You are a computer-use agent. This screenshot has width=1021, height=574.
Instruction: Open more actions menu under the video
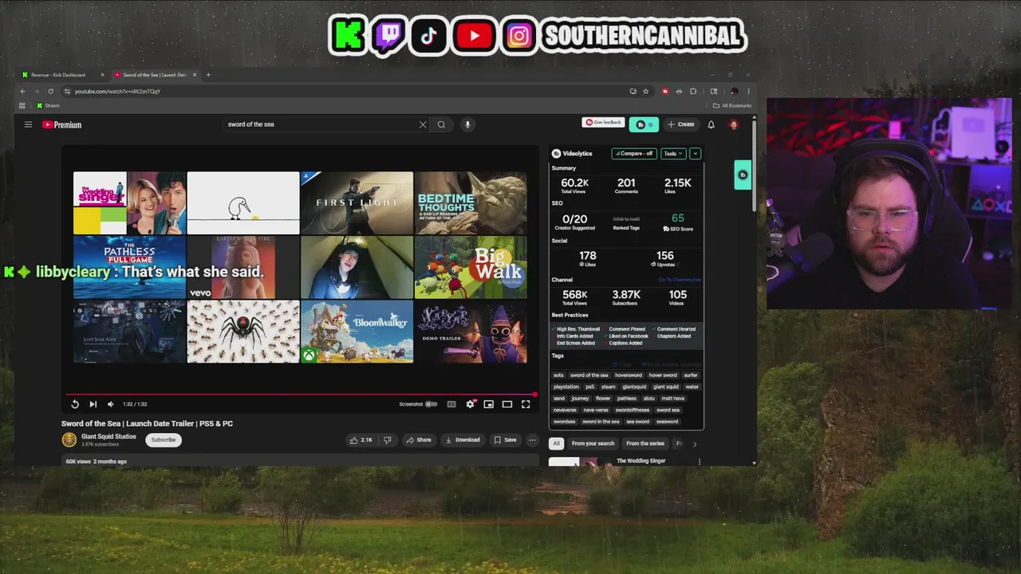[532, 440]
